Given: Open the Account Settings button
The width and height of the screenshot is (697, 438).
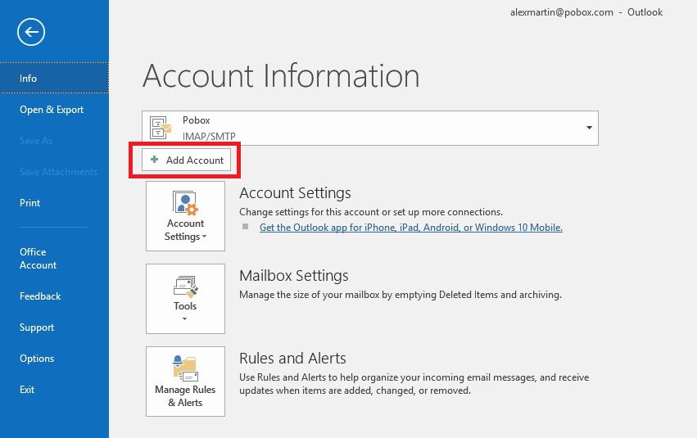Looking at the screenshot, I should click(x=185, y=216).
